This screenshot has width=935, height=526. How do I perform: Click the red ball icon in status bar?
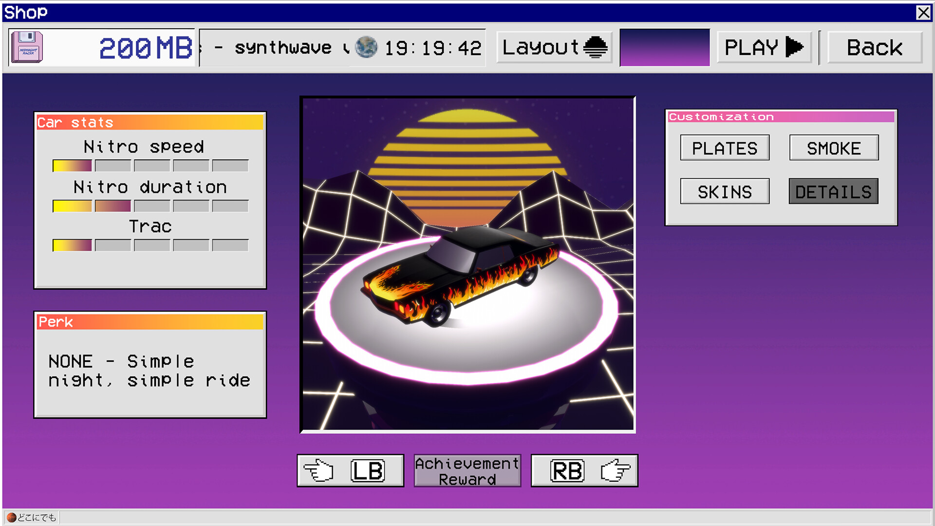(12, 517)
